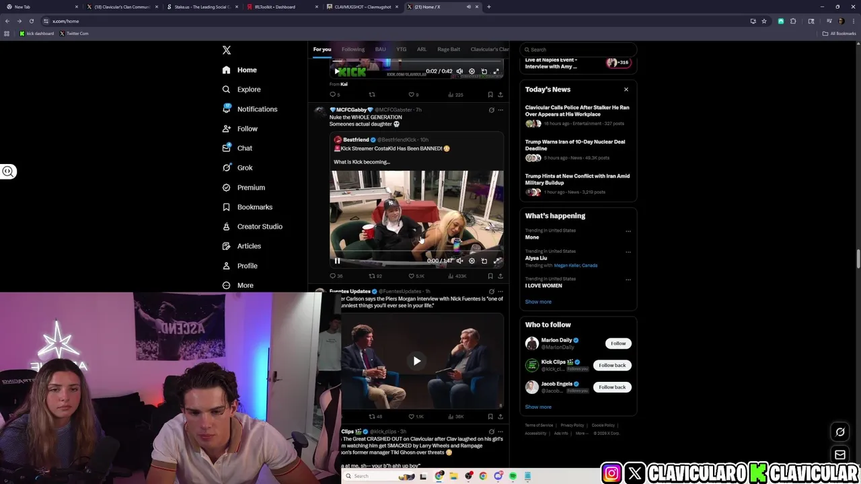Open more options for Alysa Liu trend
861x484 pixels.
628,252
